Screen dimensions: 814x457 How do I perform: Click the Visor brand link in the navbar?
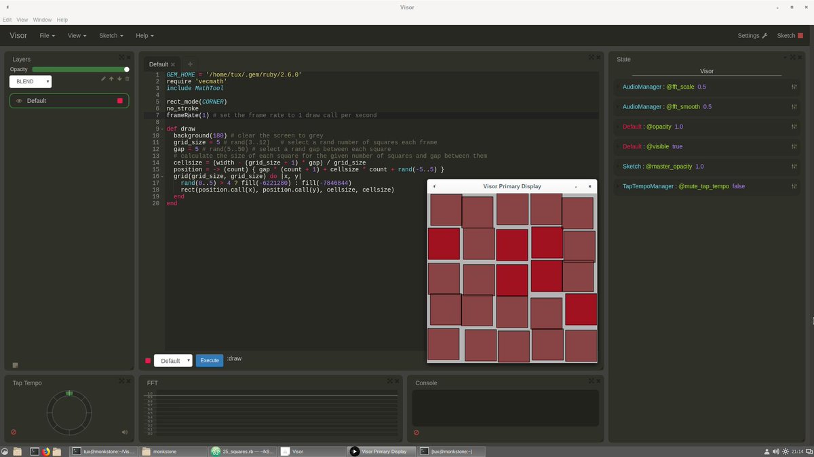[18, 35]
